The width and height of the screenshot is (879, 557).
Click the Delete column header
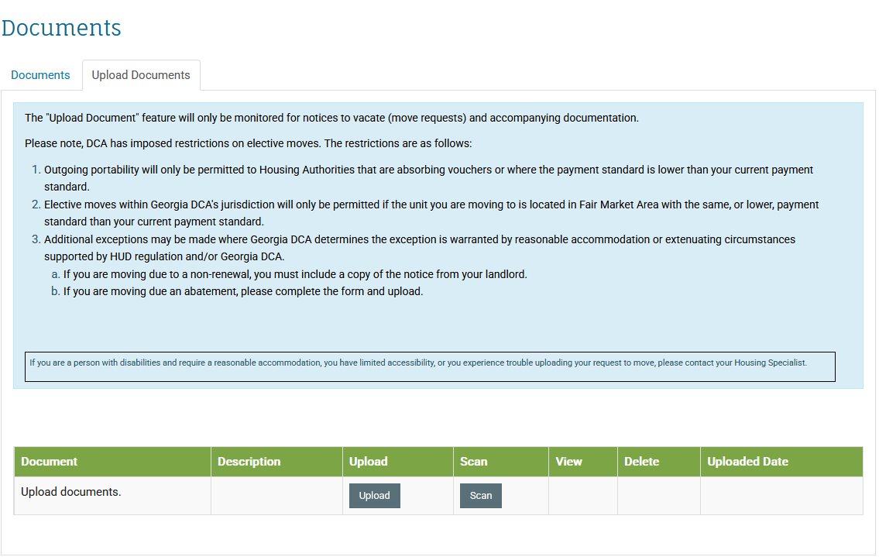[x=641, y=462]
